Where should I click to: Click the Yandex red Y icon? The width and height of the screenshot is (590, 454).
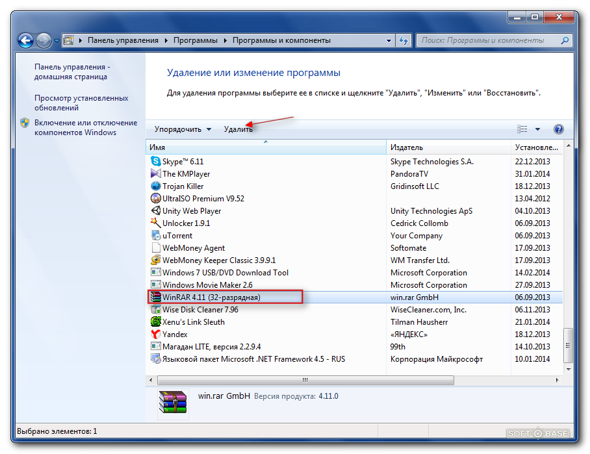(x=155, y=334)
